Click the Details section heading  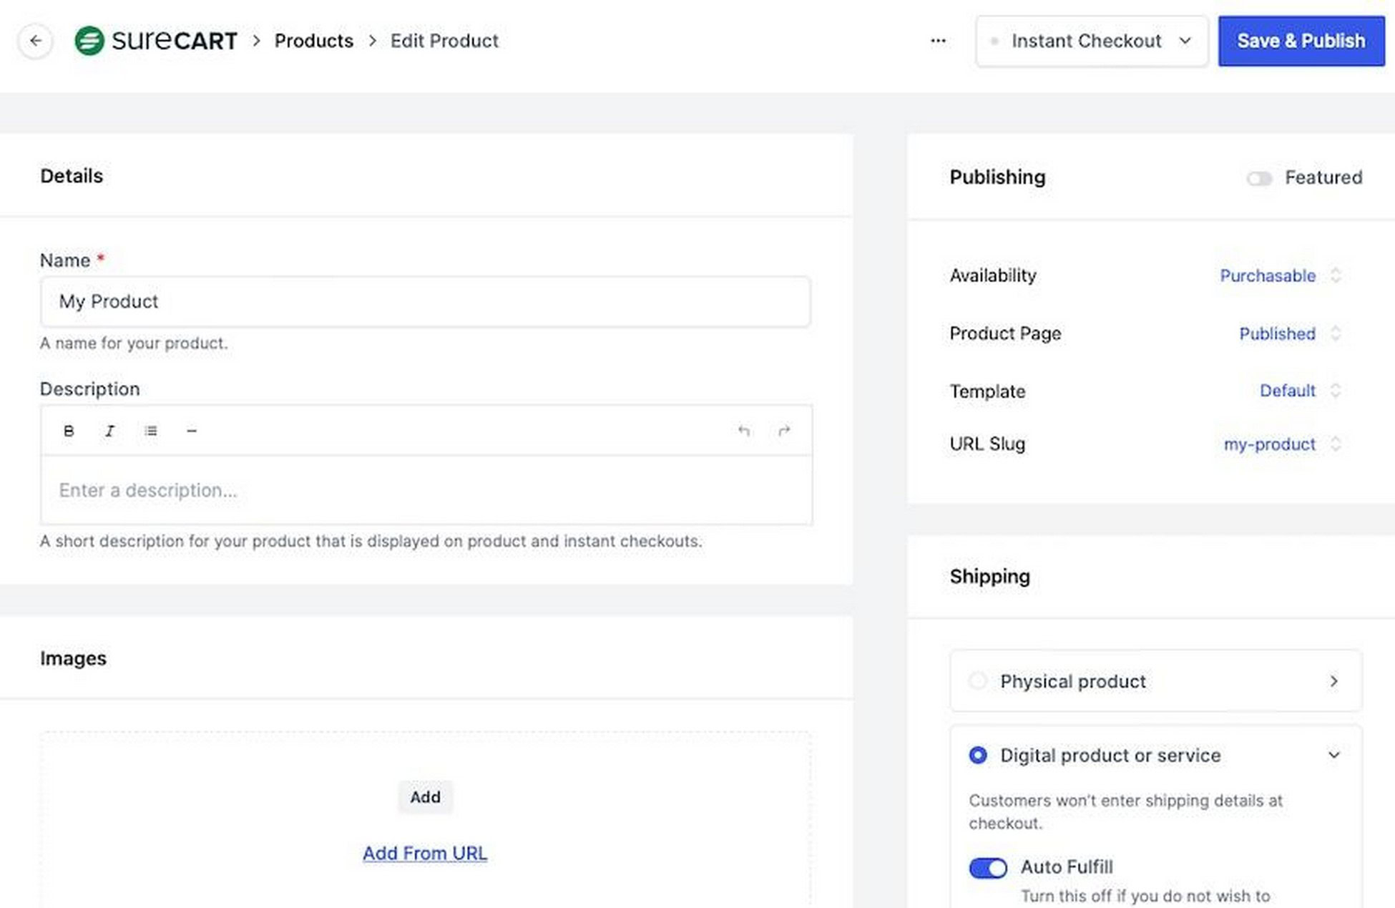(x=72, y=176)
